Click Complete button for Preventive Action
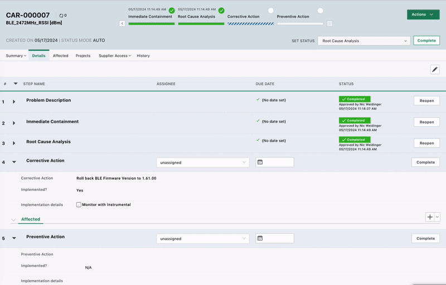The width and height of the screenshot is (446, 285). coord(425,238)
